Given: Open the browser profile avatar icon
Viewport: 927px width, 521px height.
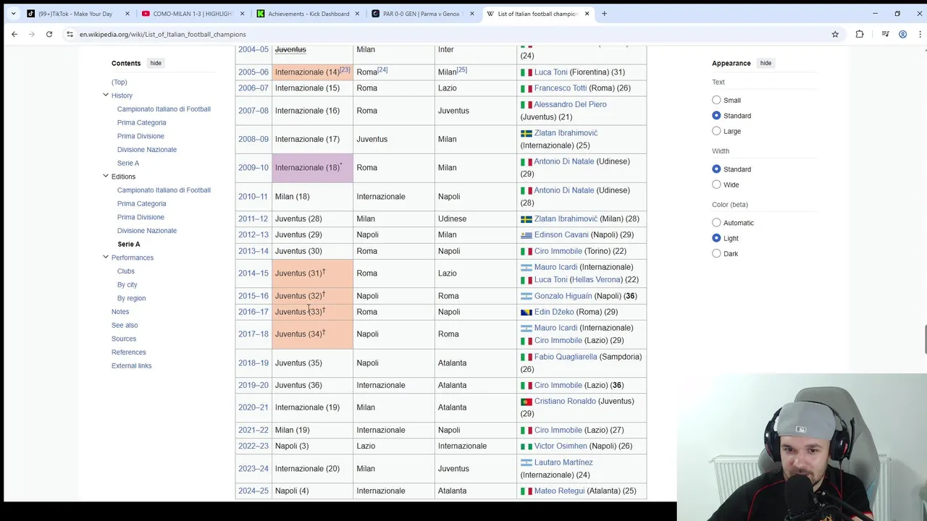Looking at the screenshot, I should [903, 34].
